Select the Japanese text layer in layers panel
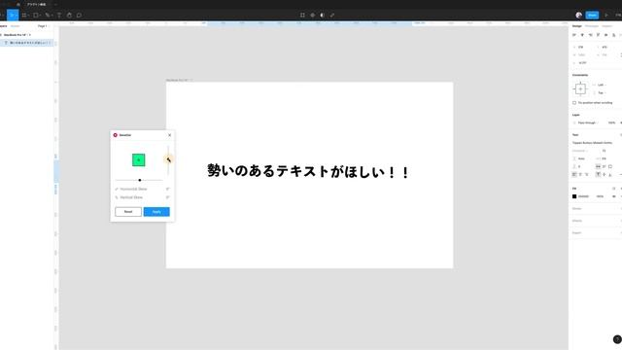 tap(26, 43)
